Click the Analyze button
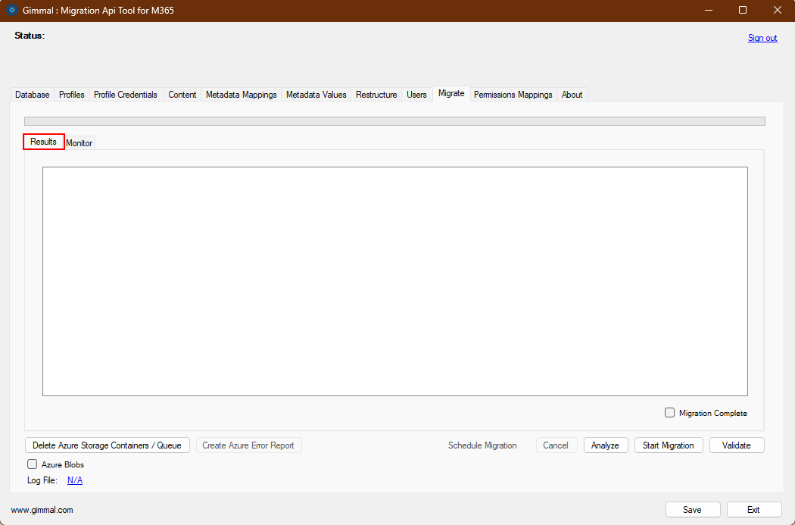 coord(606,445)
